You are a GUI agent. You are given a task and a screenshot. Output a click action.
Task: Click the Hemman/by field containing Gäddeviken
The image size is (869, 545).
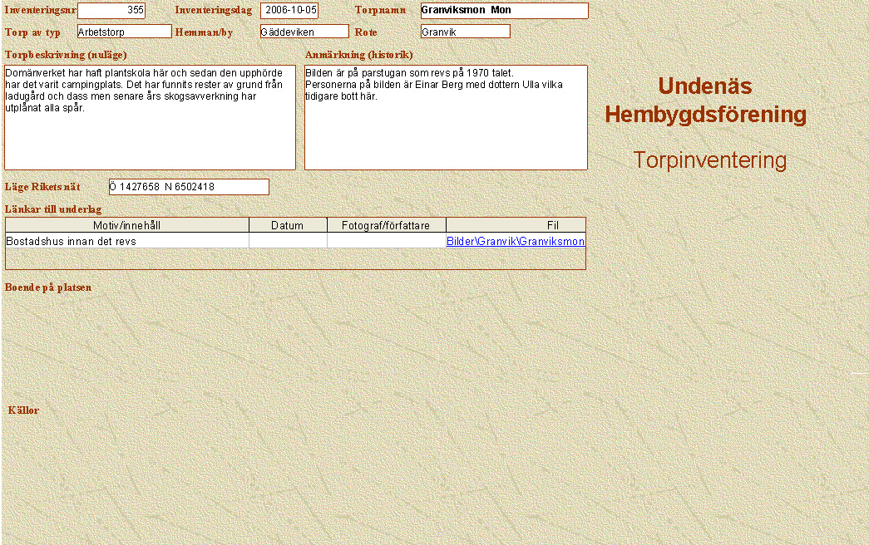(304, 32)
